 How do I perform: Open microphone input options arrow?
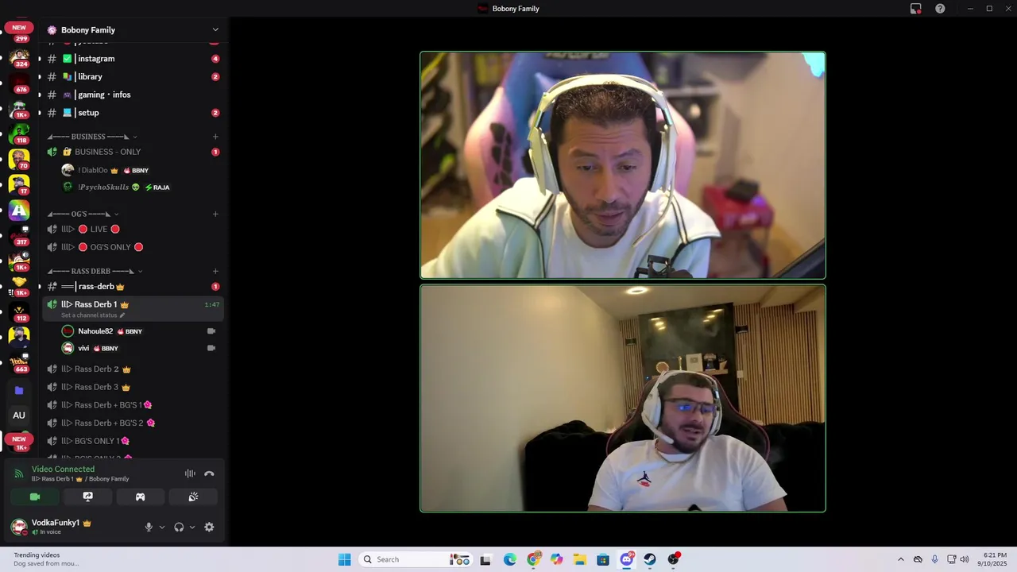click(162, 527)
